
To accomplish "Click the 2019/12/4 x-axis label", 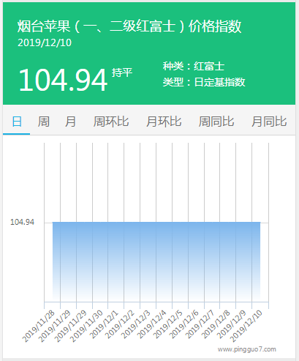I will point(152,324).
